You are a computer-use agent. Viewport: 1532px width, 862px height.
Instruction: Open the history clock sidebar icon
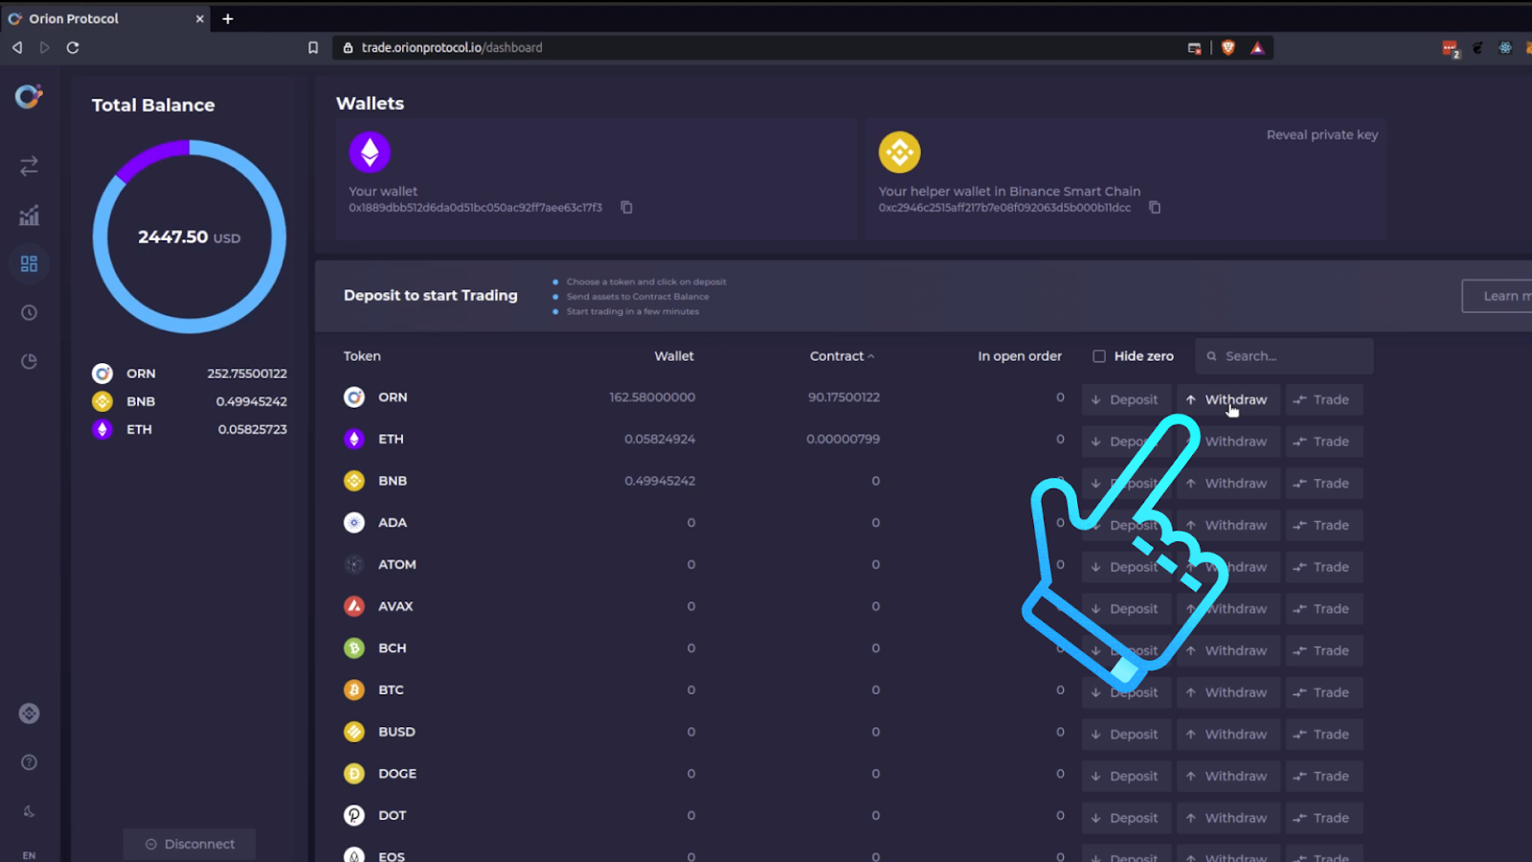pyautogui.click(x=29, y=313)
